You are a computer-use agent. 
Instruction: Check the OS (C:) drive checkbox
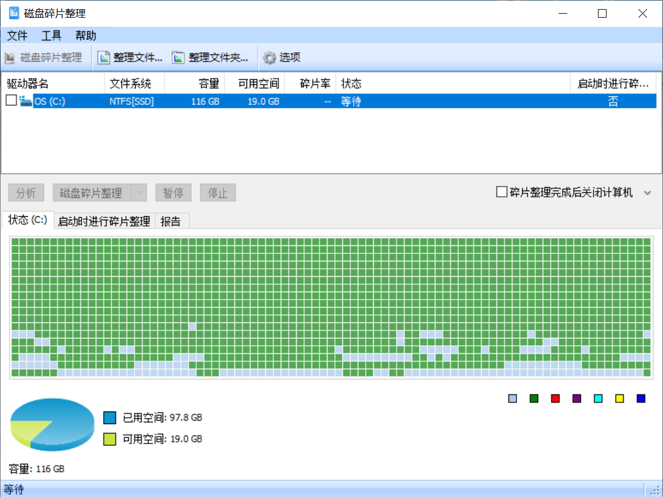(11, 101)
